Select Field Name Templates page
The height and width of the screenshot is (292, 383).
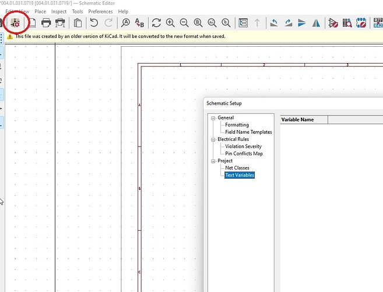248,132
